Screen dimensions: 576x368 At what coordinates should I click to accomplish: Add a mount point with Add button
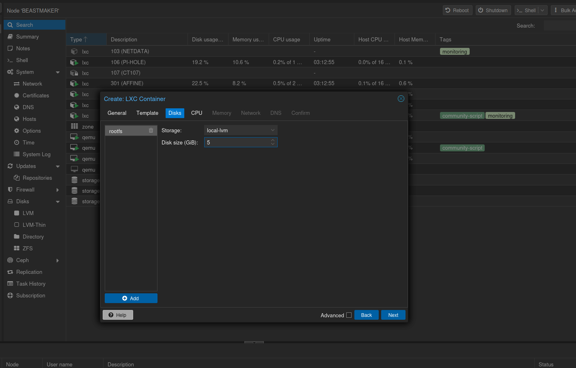[131, 298]
